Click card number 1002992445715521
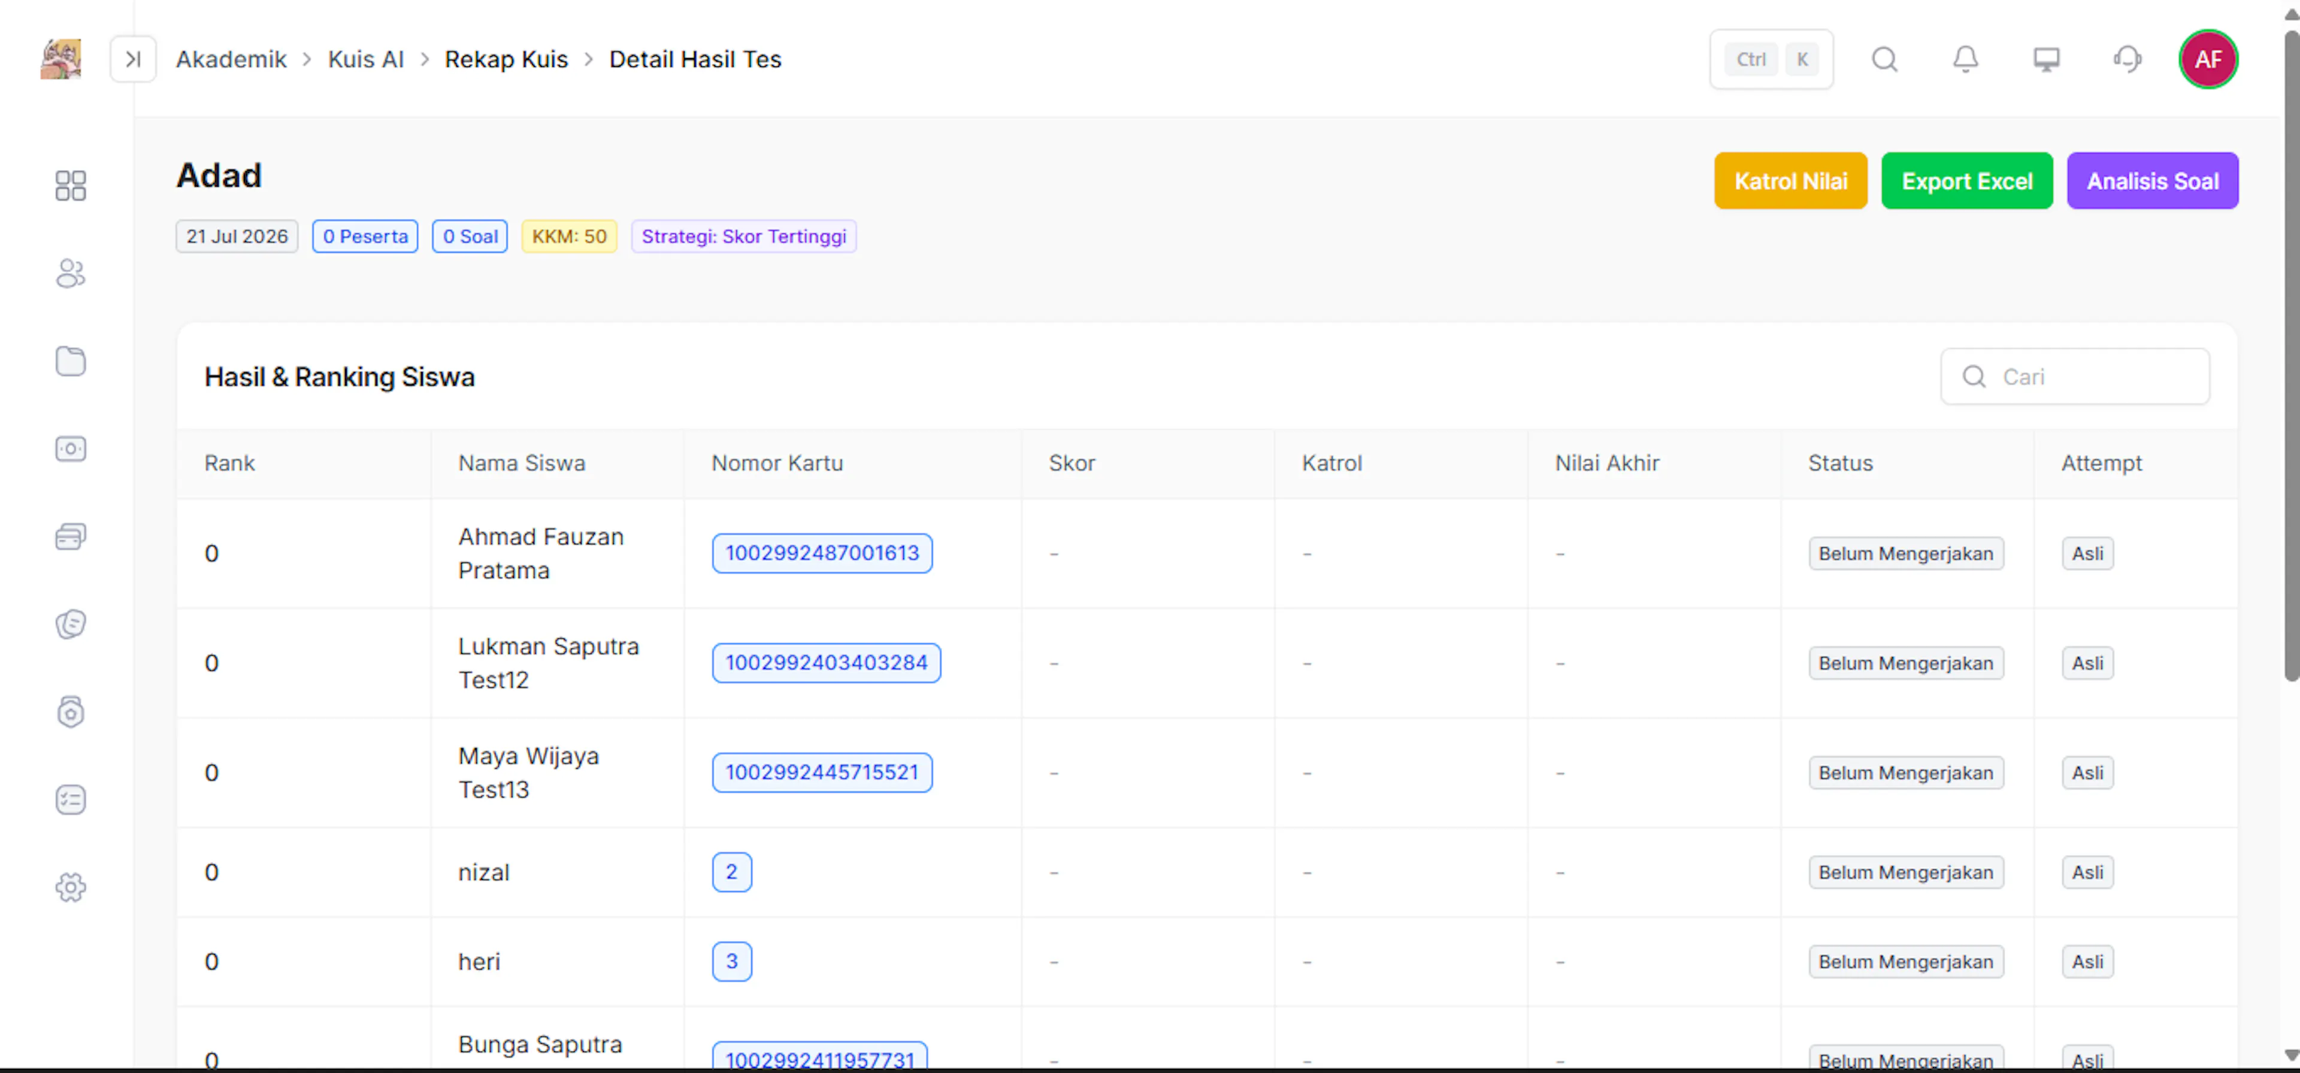 coord(821,773)
